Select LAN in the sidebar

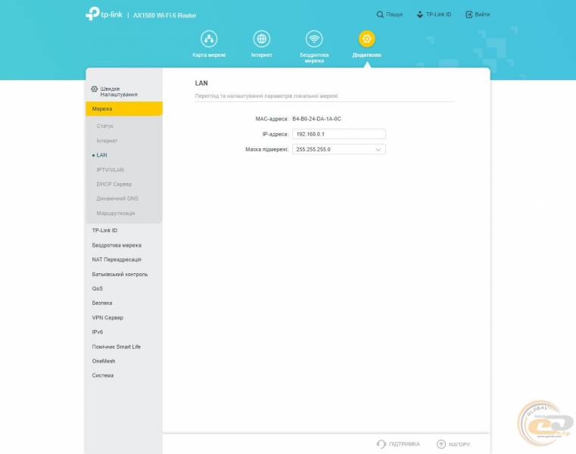[x=101, y=155]
